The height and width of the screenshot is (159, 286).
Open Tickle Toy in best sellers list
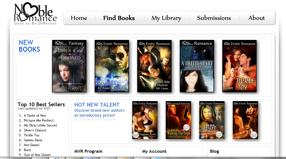pos(32,135)
